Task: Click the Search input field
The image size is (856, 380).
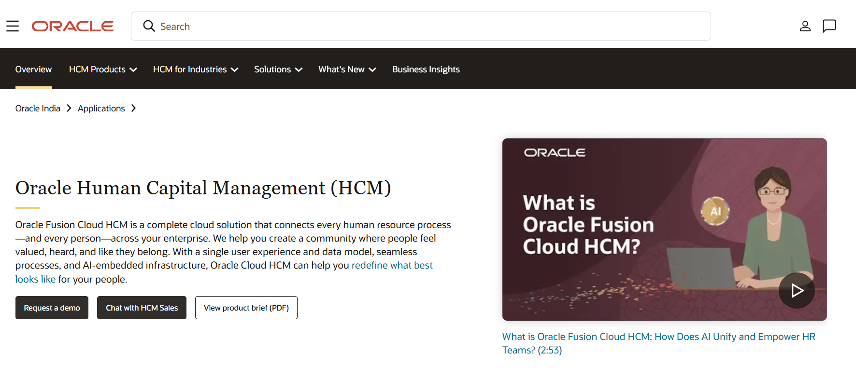Action: tap(421, 26)
